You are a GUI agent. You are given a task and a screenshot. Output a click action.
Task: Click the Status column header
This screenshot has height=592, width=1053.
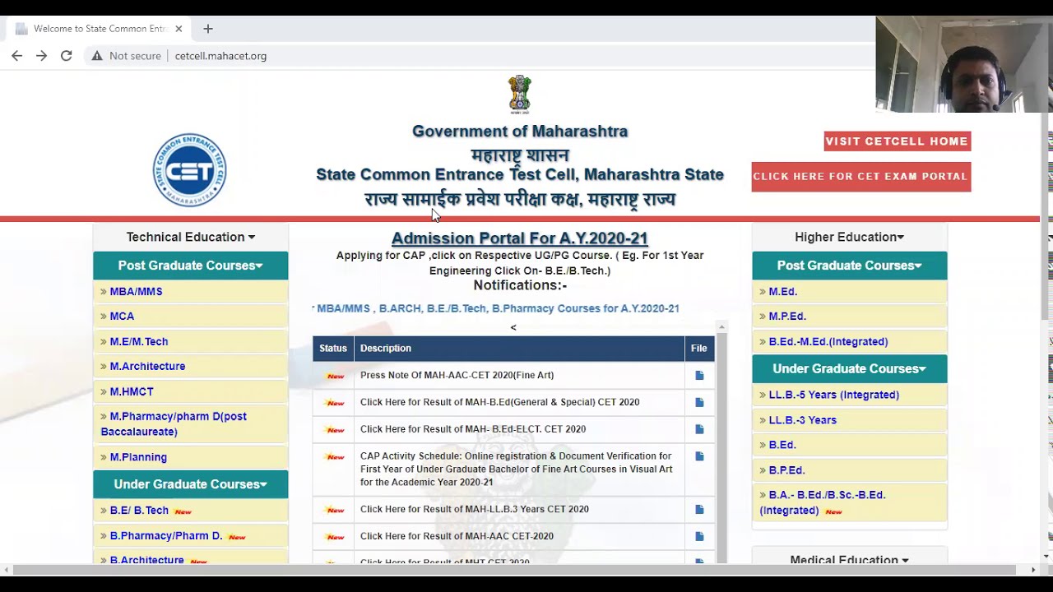(333, 349)
